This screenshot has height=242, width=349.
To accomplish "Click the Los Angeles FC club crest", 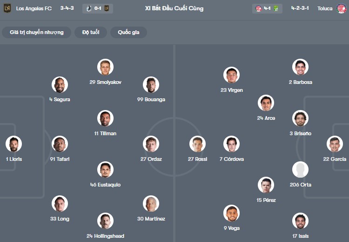I will [x=7, y=8].
